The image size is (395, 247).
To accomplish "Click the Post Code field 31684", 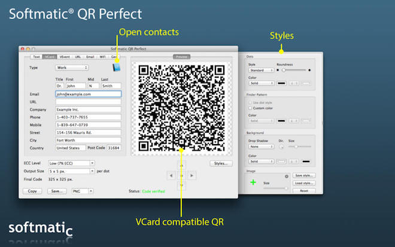I will (114, 148).
